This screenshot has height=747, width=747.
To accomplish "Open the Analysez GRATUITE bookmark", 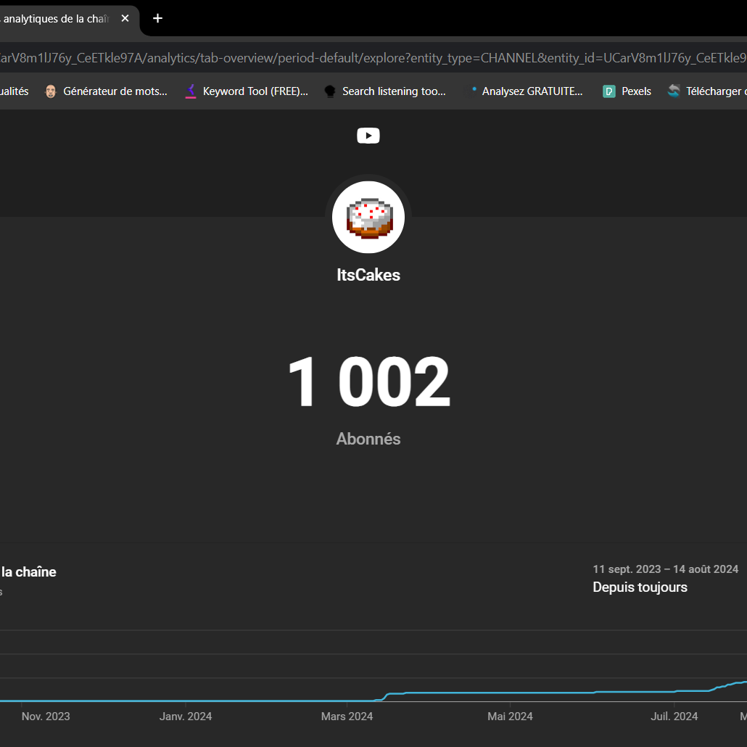I will tap(526, 91).
